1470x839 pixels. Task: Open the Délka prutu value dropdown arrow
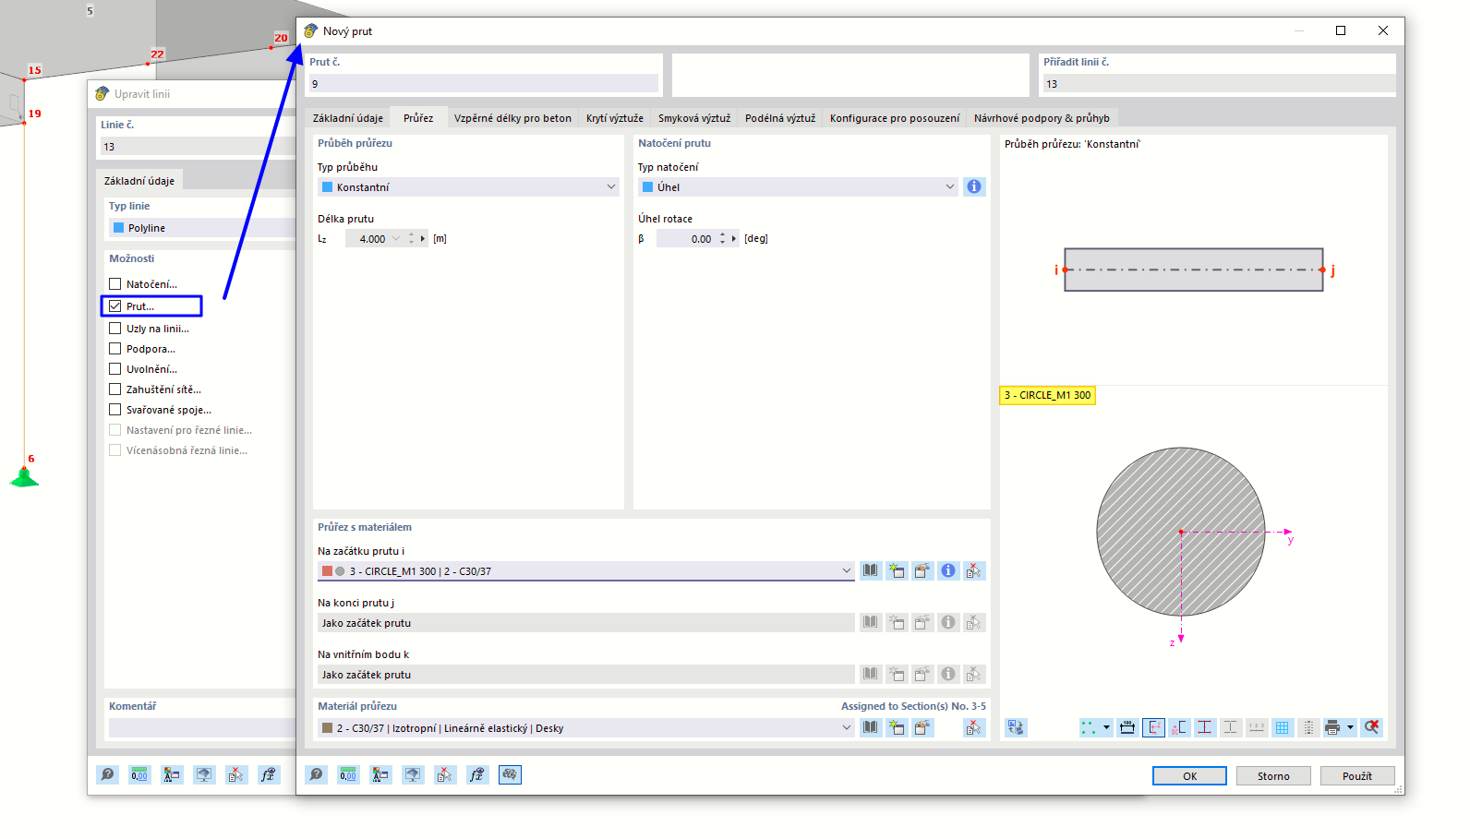coord(396,239)
